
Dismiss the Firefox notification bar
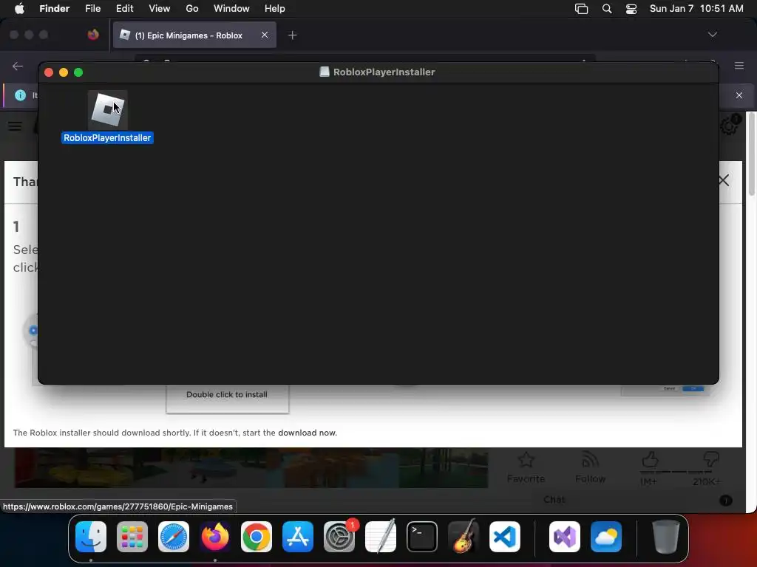739,95
